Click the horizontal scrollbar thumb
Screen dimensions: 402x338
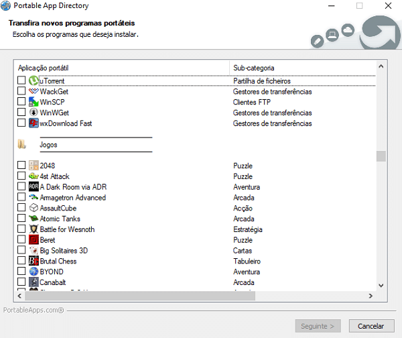pos(140,296)
